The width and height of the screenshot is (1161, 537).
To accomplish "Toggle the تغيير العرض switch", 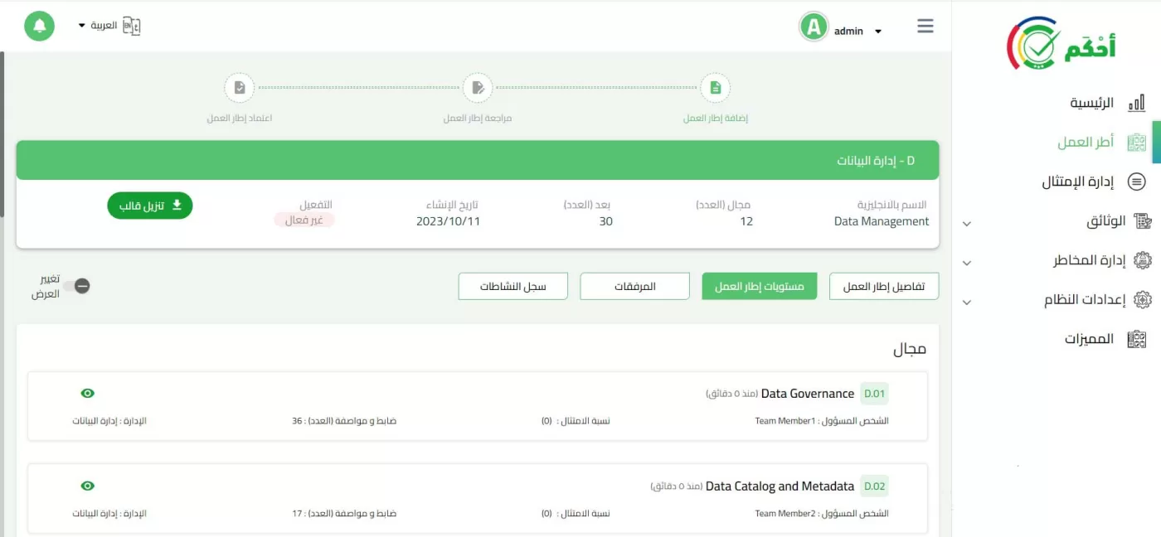I will (x=80, y=287).
